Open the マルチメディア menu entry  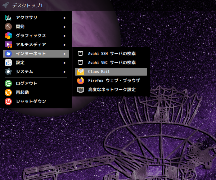[x=36, y=45]
